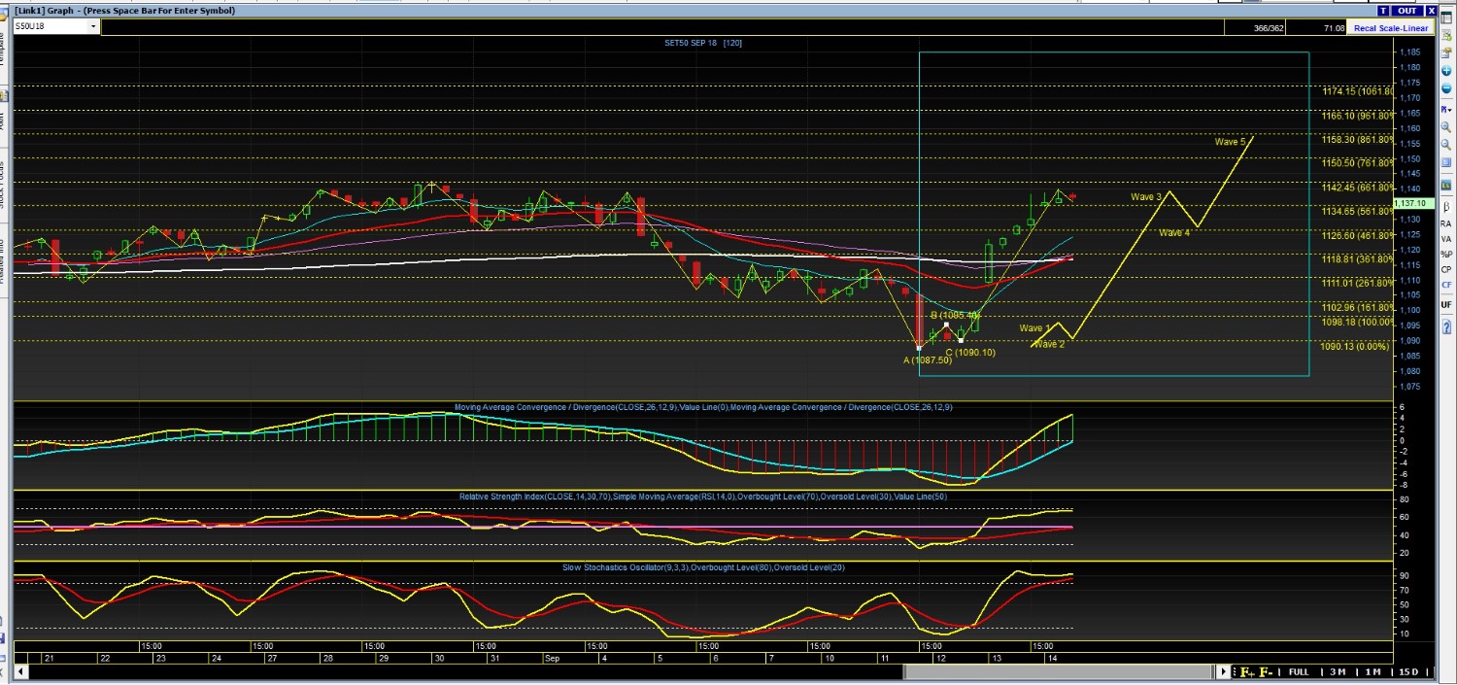Click the 14 date label on axis
Screen dimensions: 1457x685
click(1053, 658)
